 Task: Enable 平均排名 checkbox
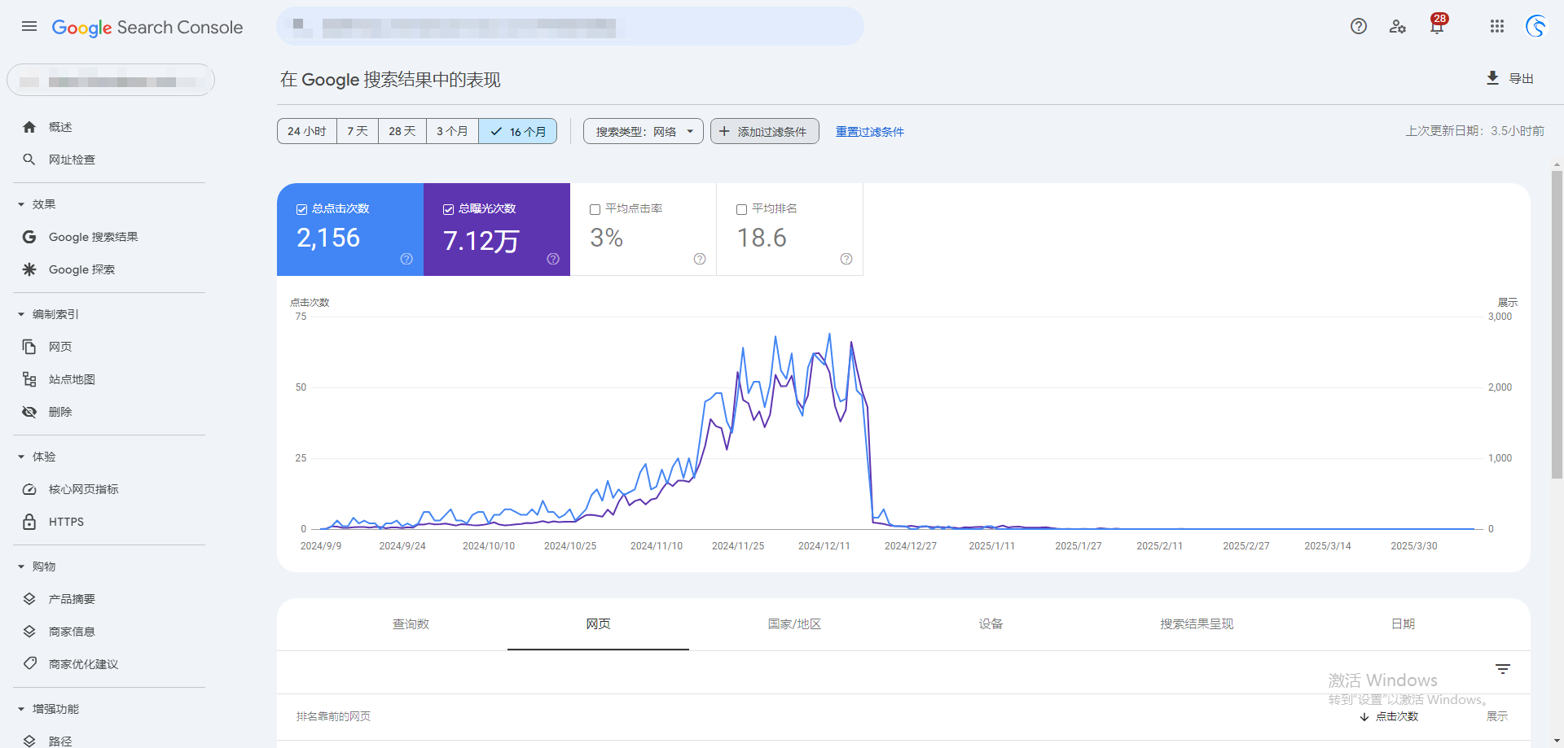tap(741, 209)
